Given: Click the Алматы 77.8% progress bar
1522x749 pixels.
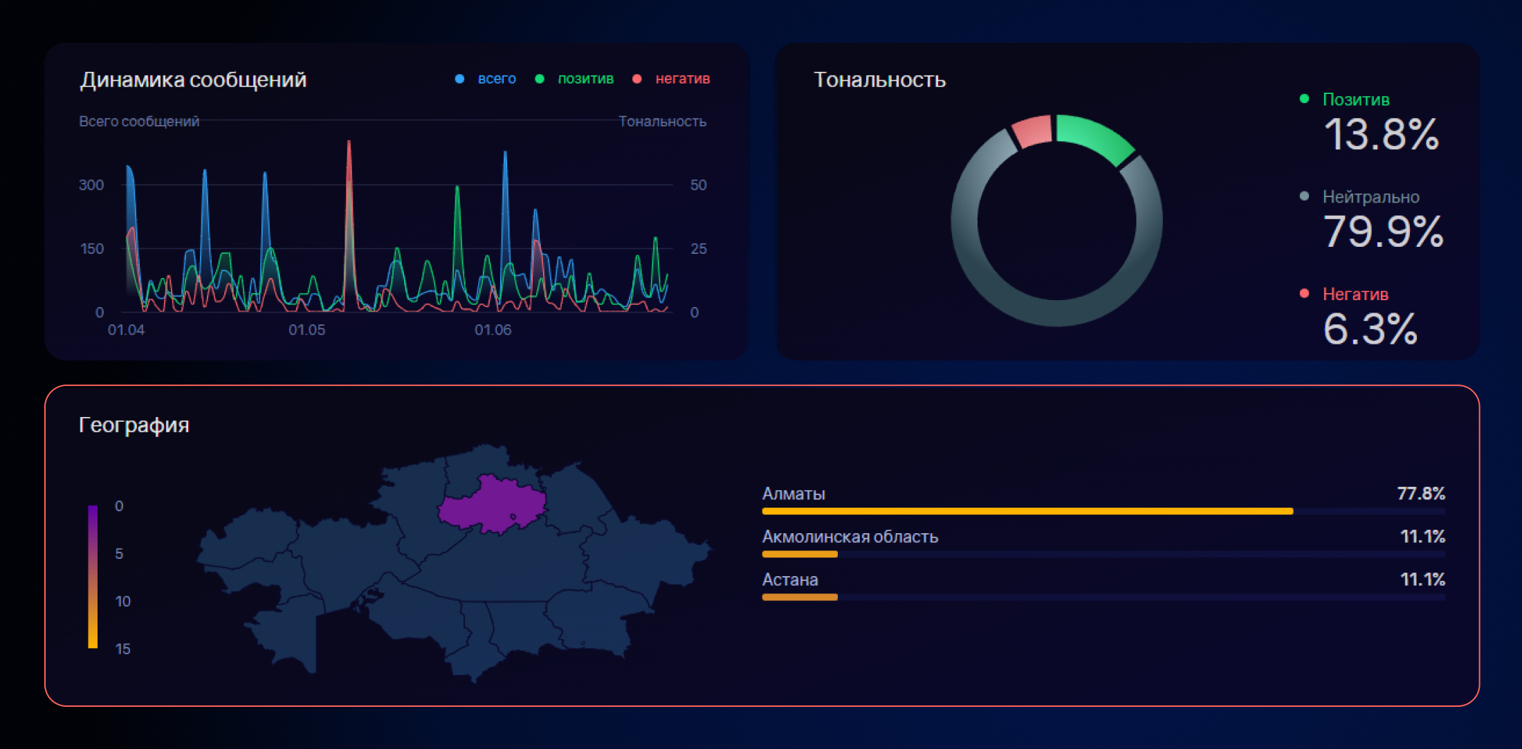Looking at the screenshot, I should pyautogui.click(x=1103, y=511).
